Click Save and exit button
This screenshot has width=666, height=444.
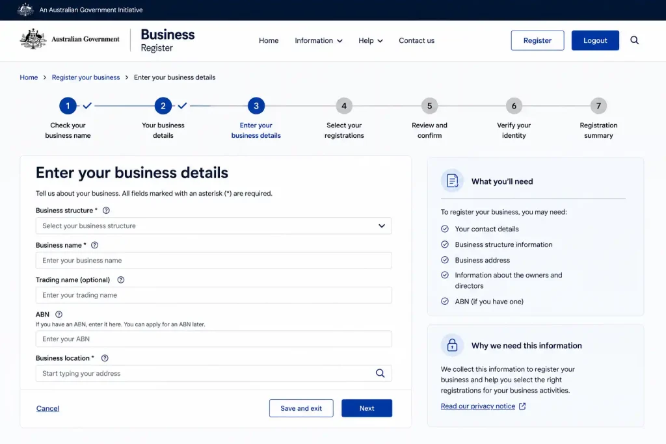click(301, 408)
